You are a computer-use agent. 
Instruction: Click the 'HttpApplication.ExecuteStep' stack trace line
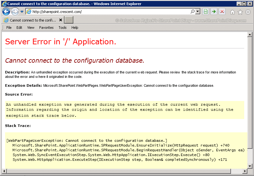pos(120,160)
